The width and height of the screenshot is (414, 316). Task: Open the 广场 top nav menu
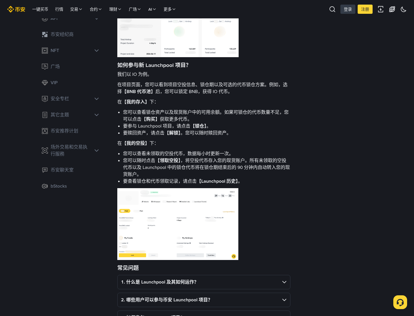click(135, 9)
